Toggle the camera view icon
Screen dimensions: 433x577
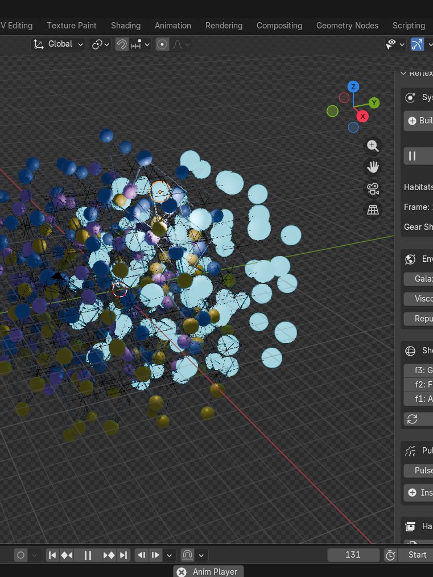pos(373,189)
